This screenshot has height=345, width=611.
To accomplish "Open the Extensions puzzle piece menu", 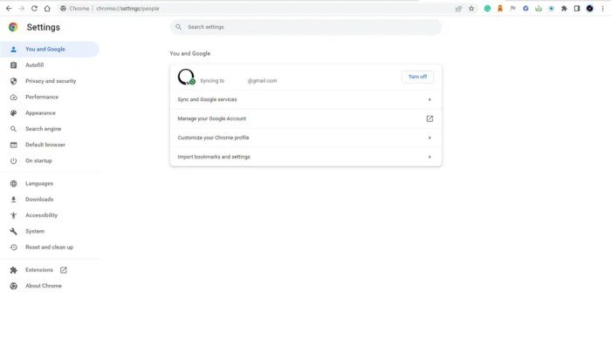I will click(564, 8).
